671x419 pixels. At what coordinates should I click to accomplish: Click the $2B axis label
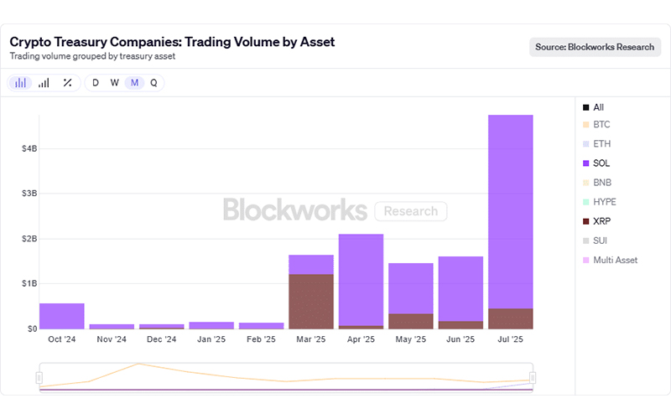click(x=29, y=239)
